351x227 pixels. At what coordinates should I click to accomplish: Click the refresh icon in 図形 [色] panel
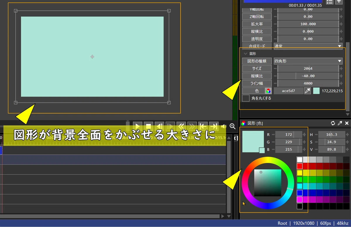pos(333,123)
